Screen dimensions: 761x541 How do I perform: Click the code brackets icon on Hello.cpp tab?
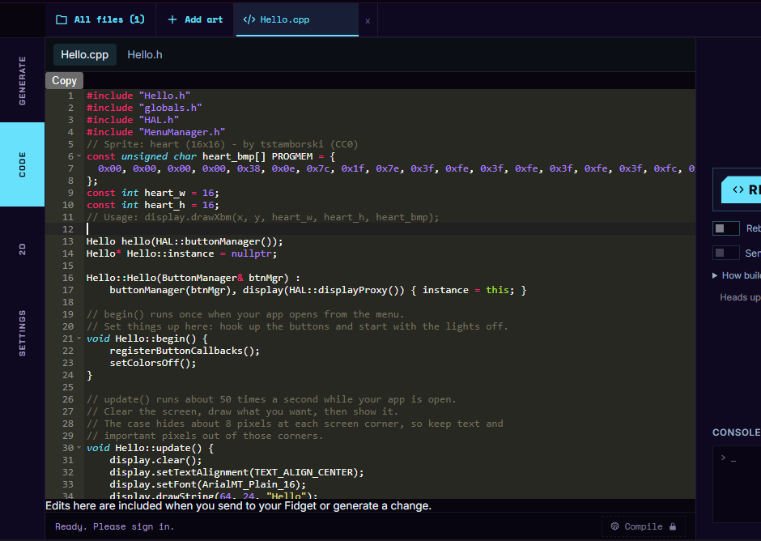249,20
